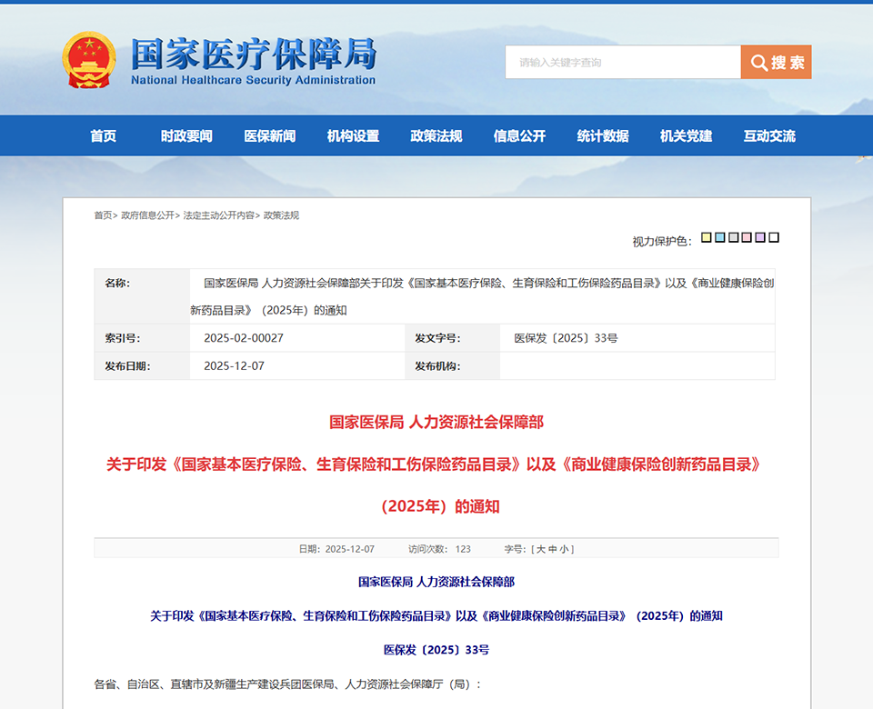The width and height of the screenshot is (873, 709).
Task: Select the yellow 视力保护色 swatch
Action: (706, 236)
